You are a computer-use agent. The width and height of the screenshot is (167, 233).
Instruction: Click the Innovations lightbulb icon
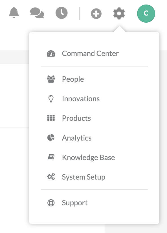coord(51,99)
